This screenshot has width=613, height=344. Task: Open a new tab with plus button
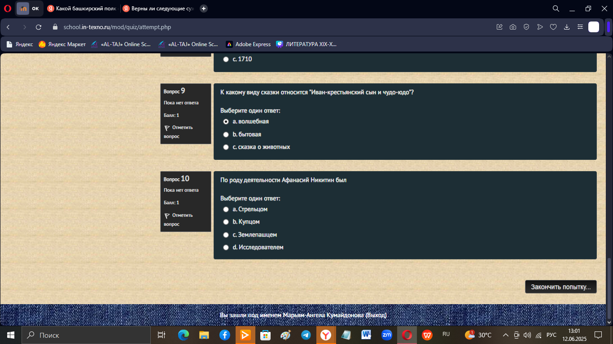click(204, 9)
